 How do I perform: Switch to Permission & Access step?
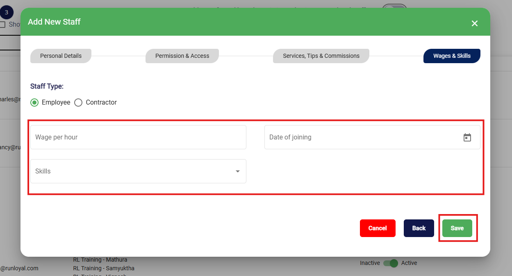(x=182, y=56)
